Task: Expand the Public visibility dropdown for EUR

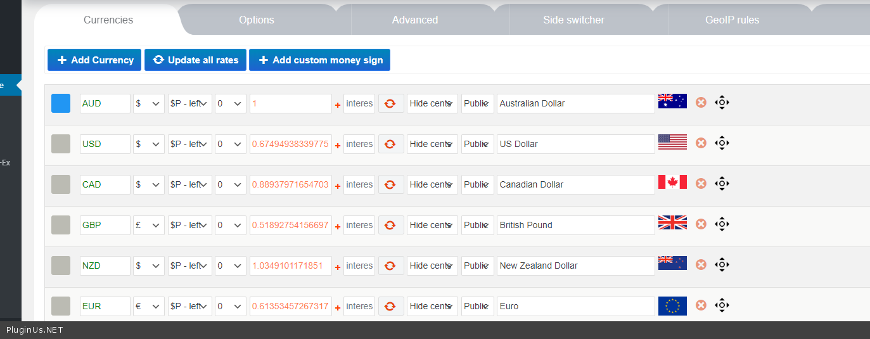Action: [x=477, y=306]
